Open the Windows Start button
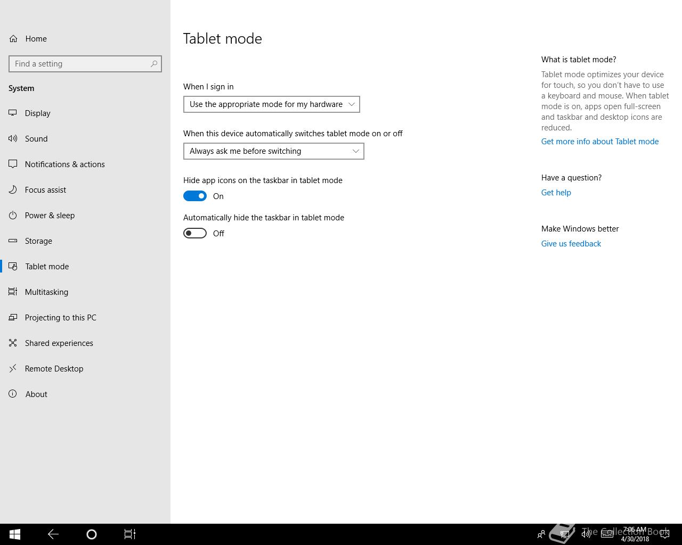Image resolution: width=682 pixels, height=545 pixels. (15, 534)
